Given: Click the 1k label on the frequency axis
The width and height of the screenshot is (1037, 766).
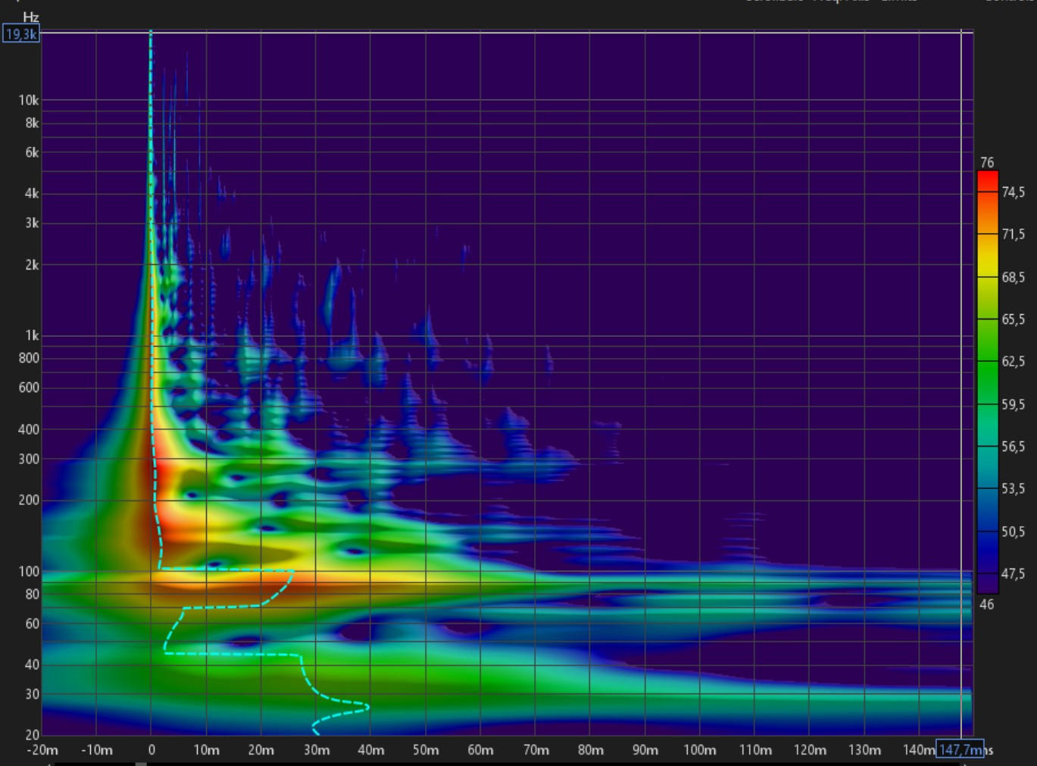Looking at the screenshot, I should coord(30,335).
